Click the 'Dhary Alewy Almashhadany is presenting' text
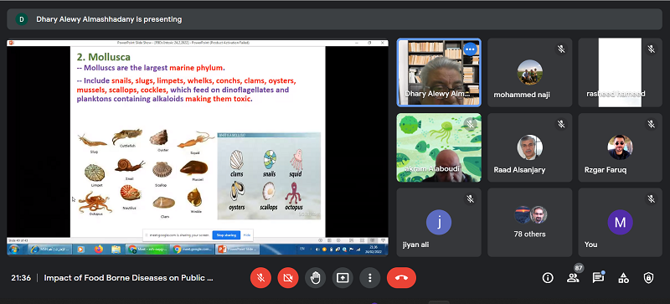Screen dimensions: 670x304 click(109, 19)
